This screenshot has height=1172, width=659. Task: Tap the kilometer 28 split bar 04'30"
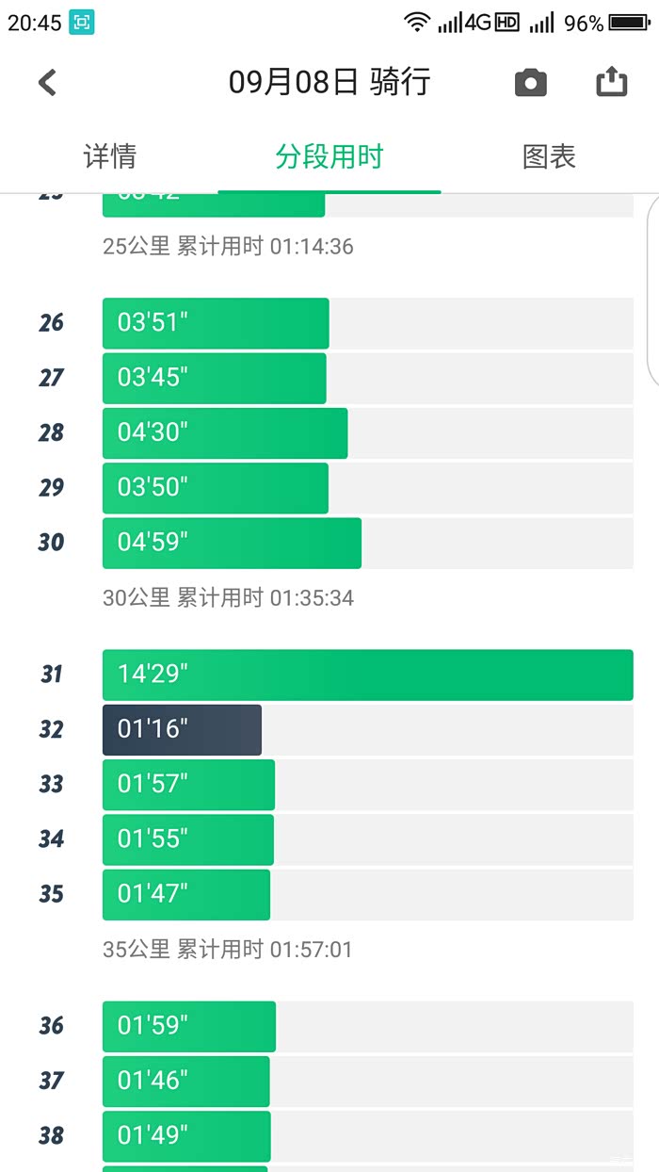coord(225,433)
